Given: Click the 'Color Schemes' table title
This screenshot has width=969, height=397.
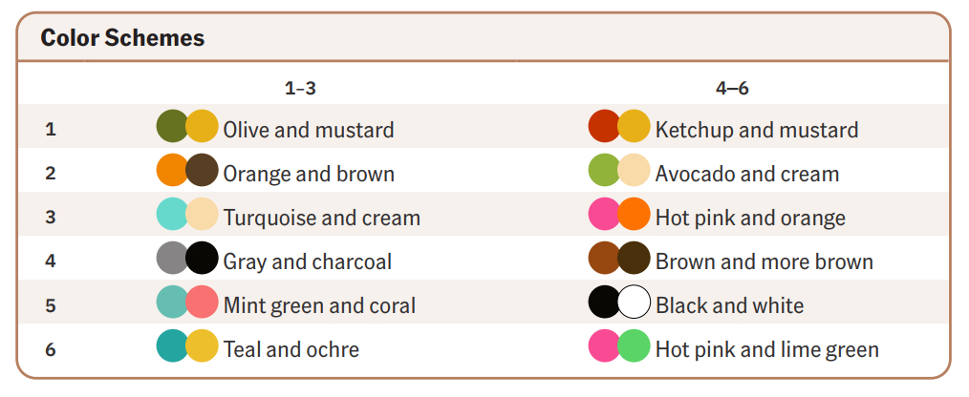Looking at the screenshot, I should click(x=122, y=38).
